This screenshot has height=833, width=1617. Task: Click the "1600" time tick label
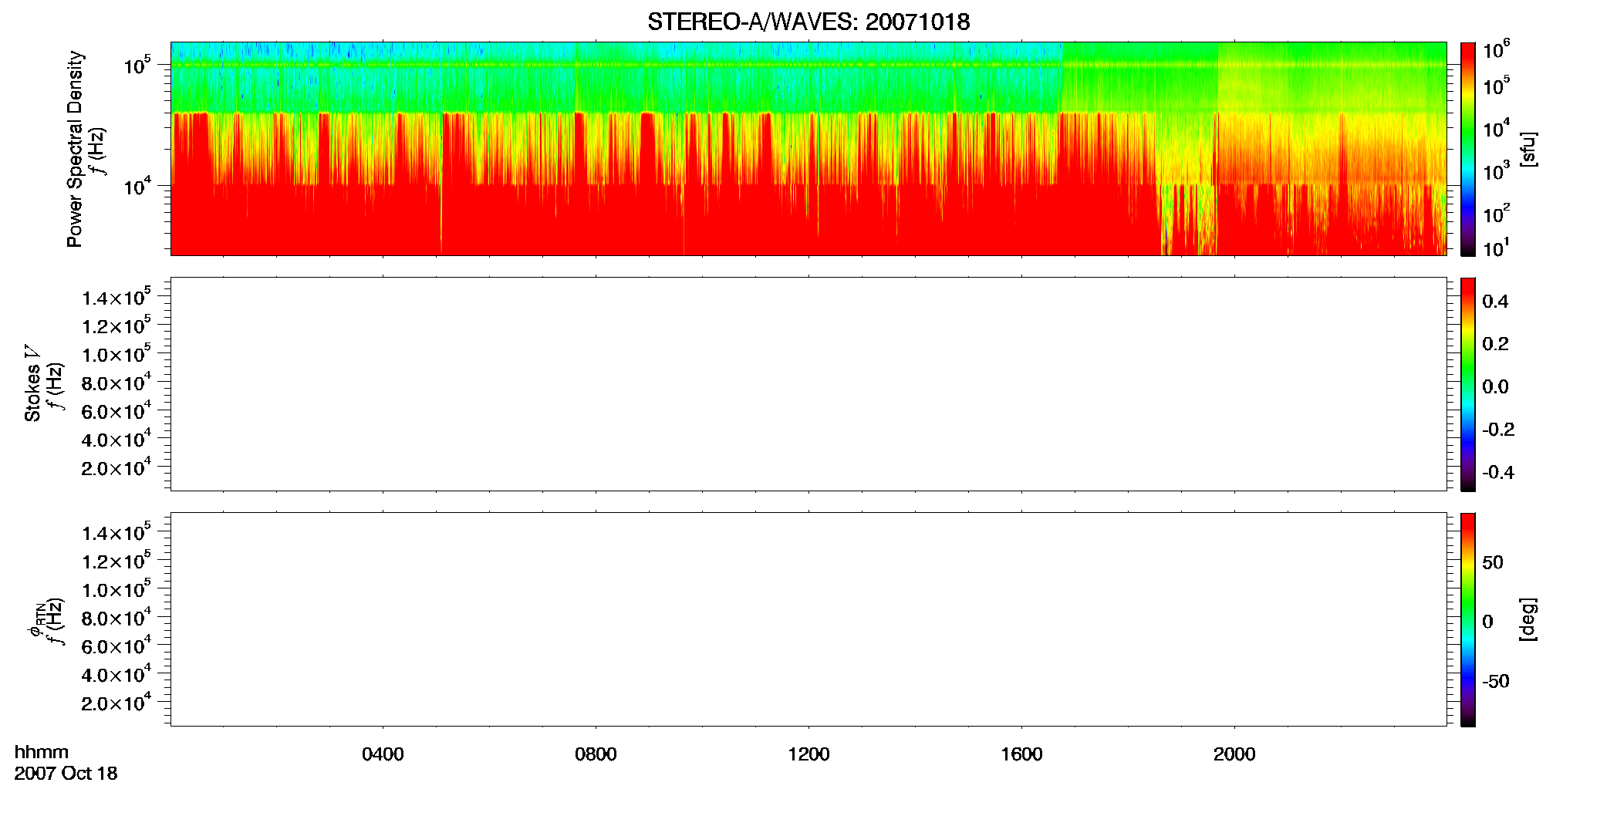(x=1021, y=754)
